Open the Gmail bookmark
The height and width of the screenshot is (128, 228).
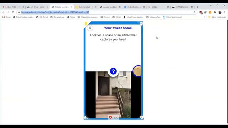pyautogui.click(x=6, y=17)
